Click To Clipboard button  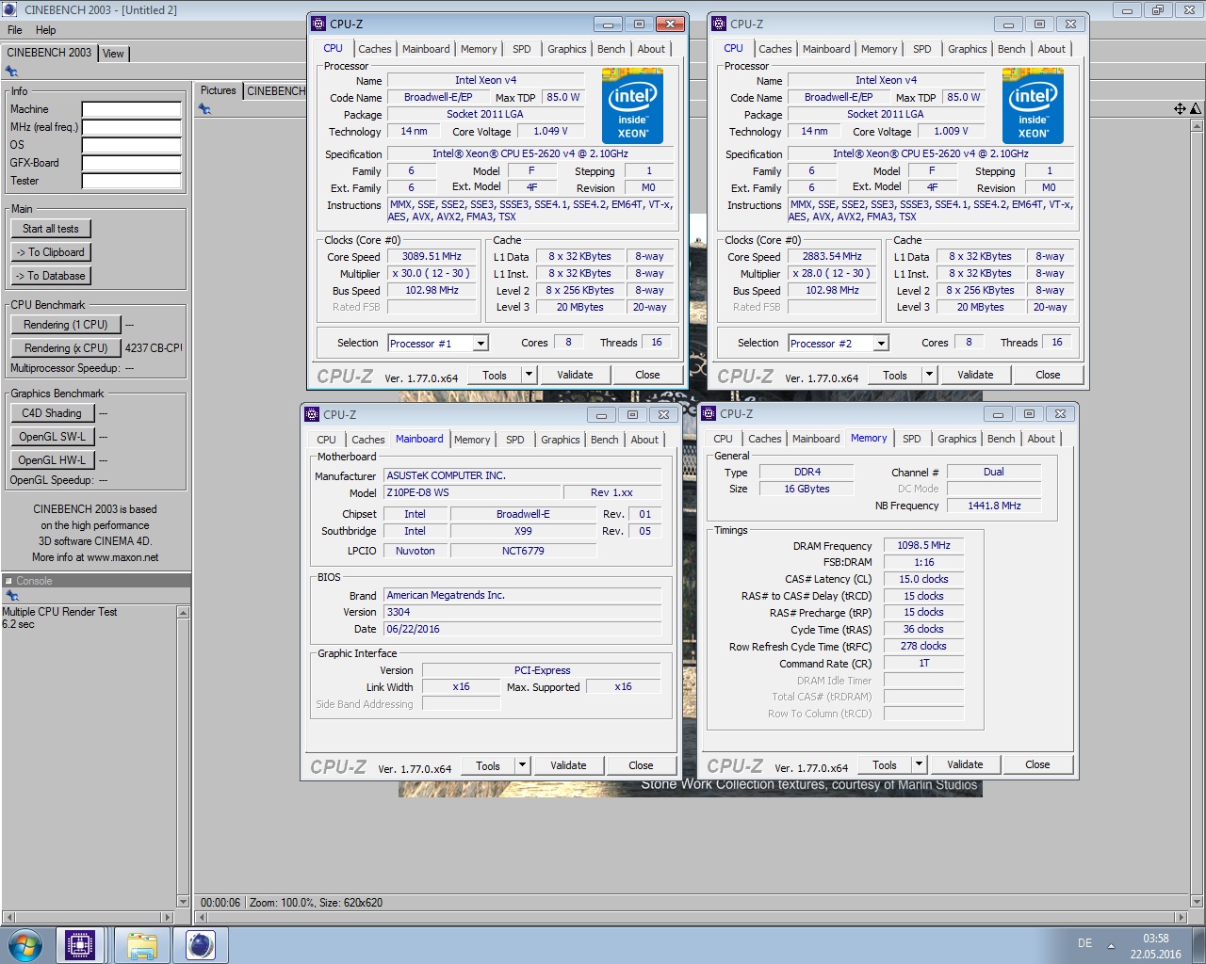click(51, 252)
